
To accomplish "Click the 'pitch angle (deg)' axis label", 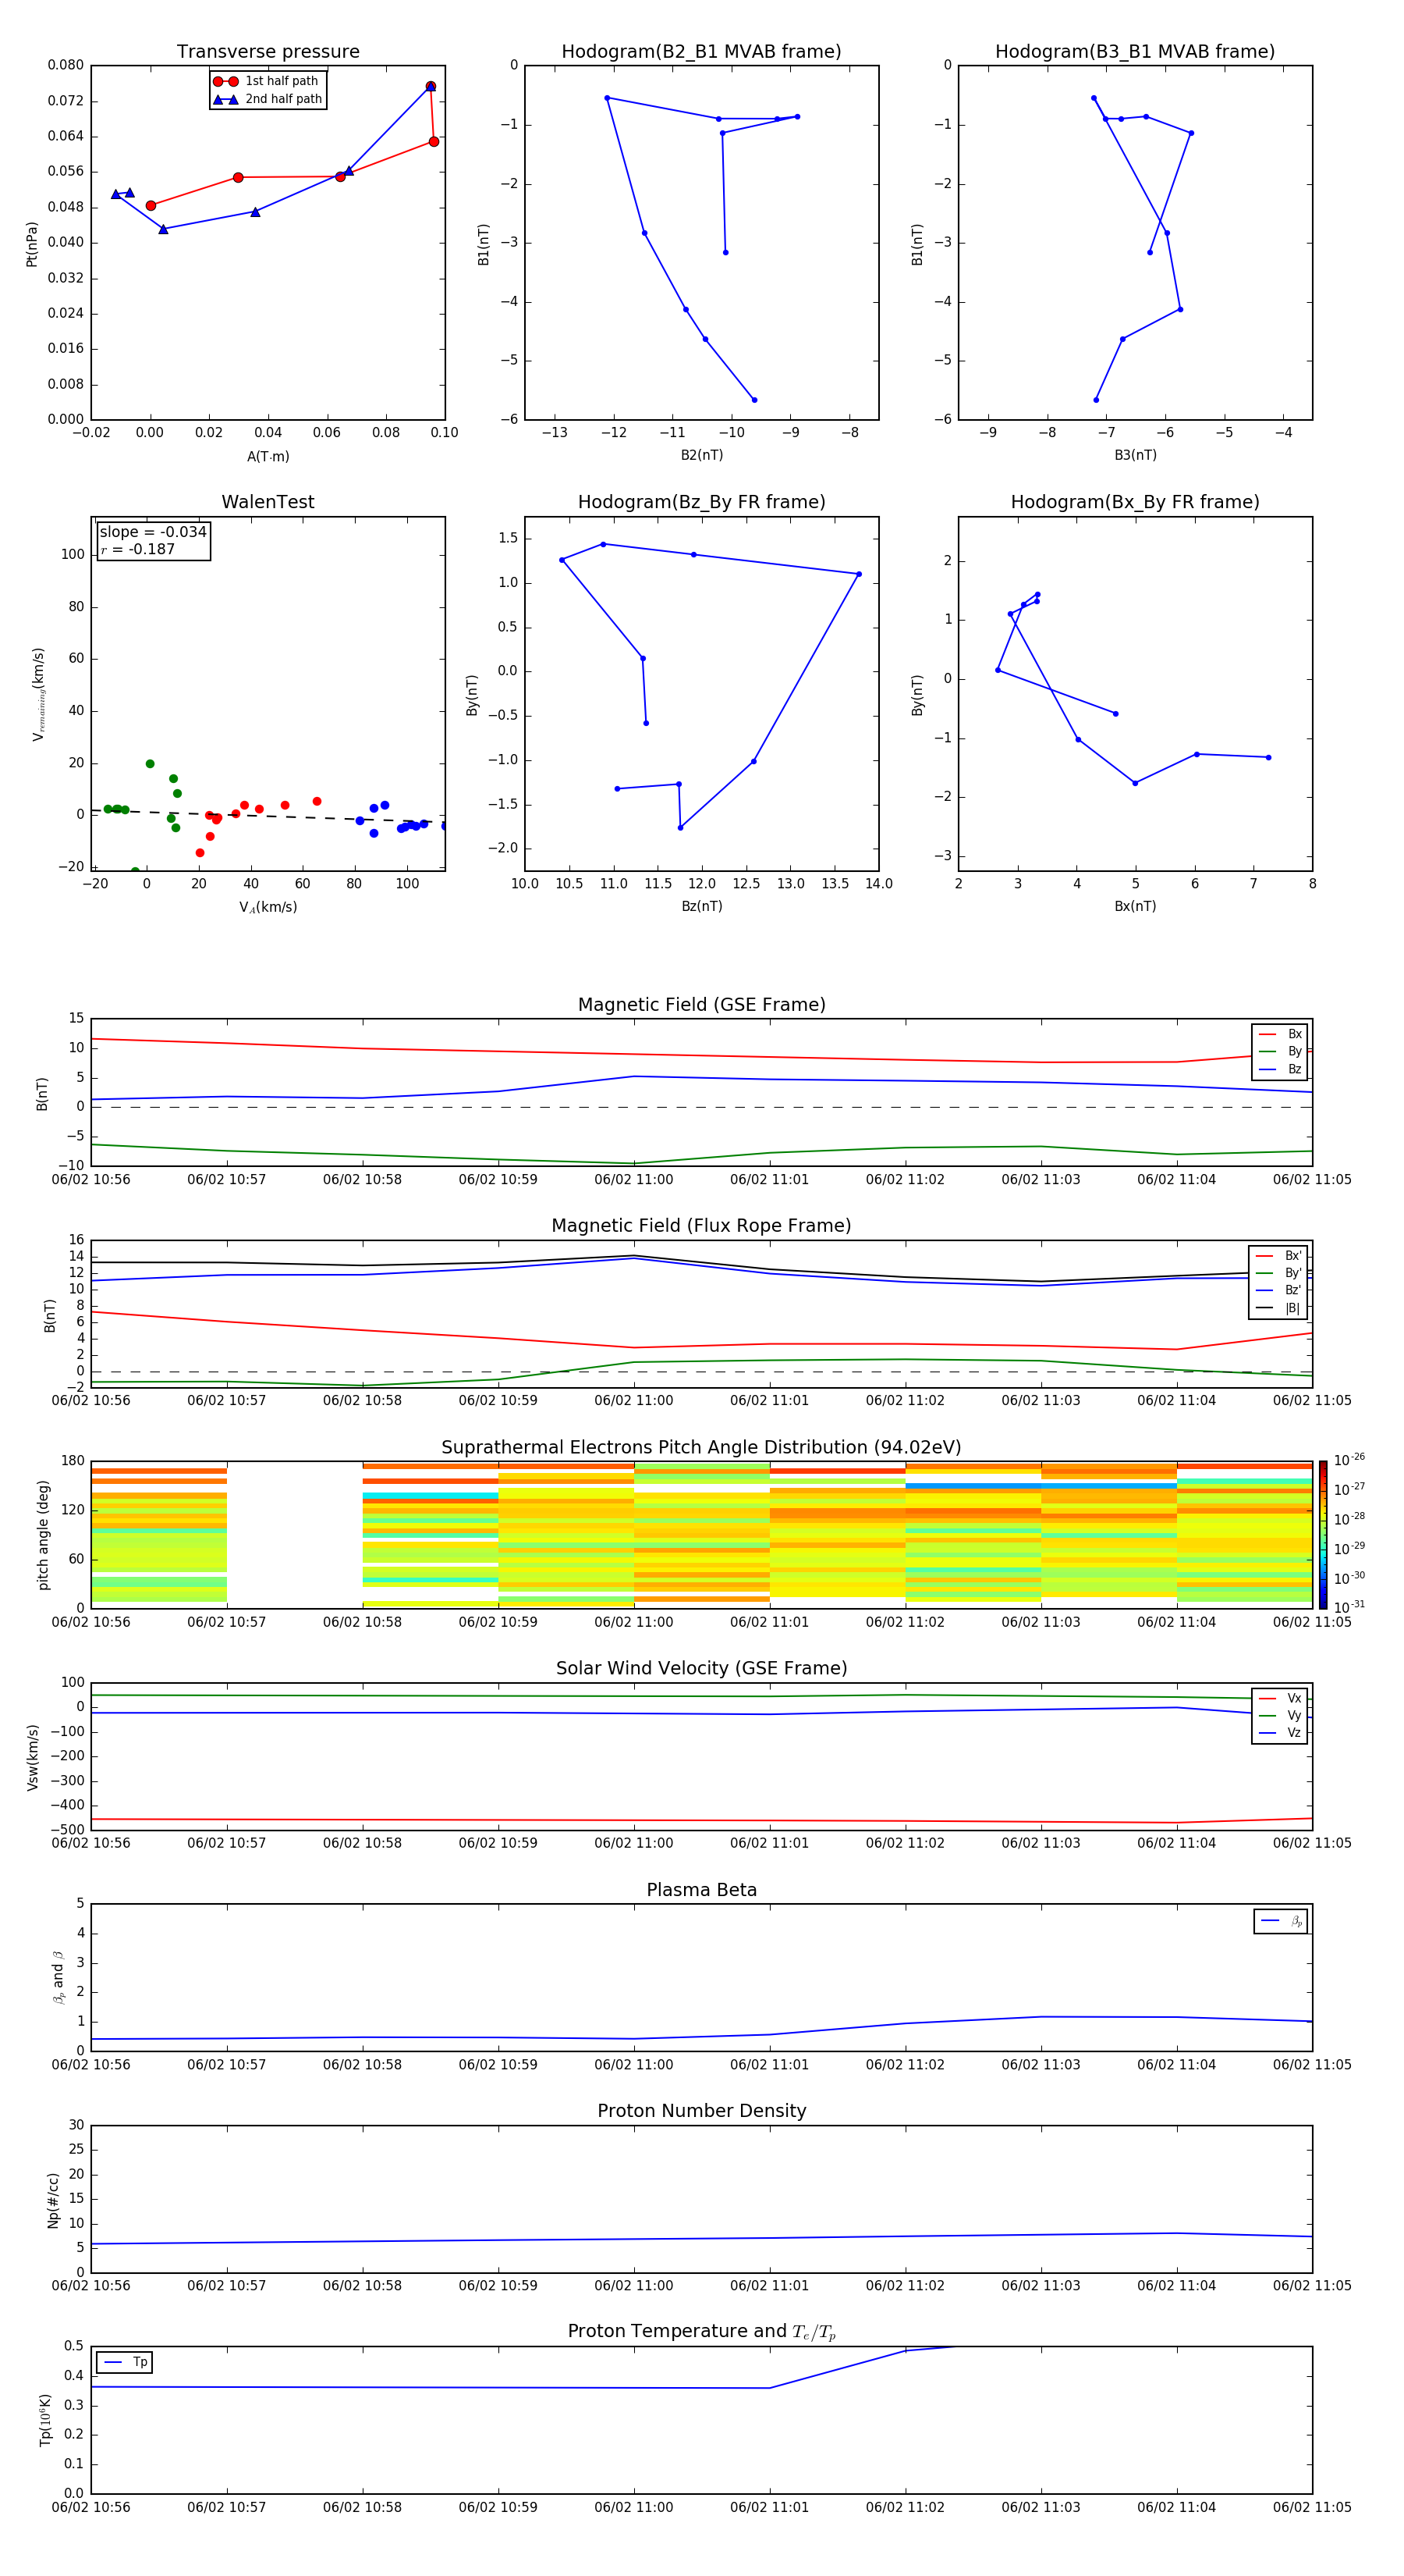I will 43,1535.
